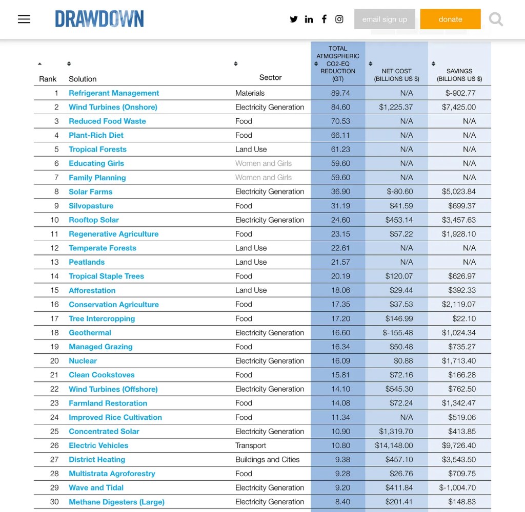Open the Twitter social icon
Screen dimensions: 525x512
294,19
